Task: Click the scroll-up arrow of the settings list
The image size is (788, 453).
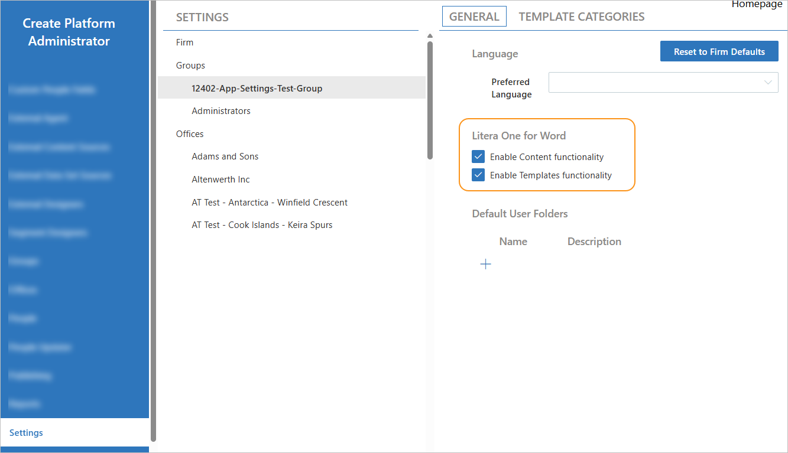Action: click(430, 35)
